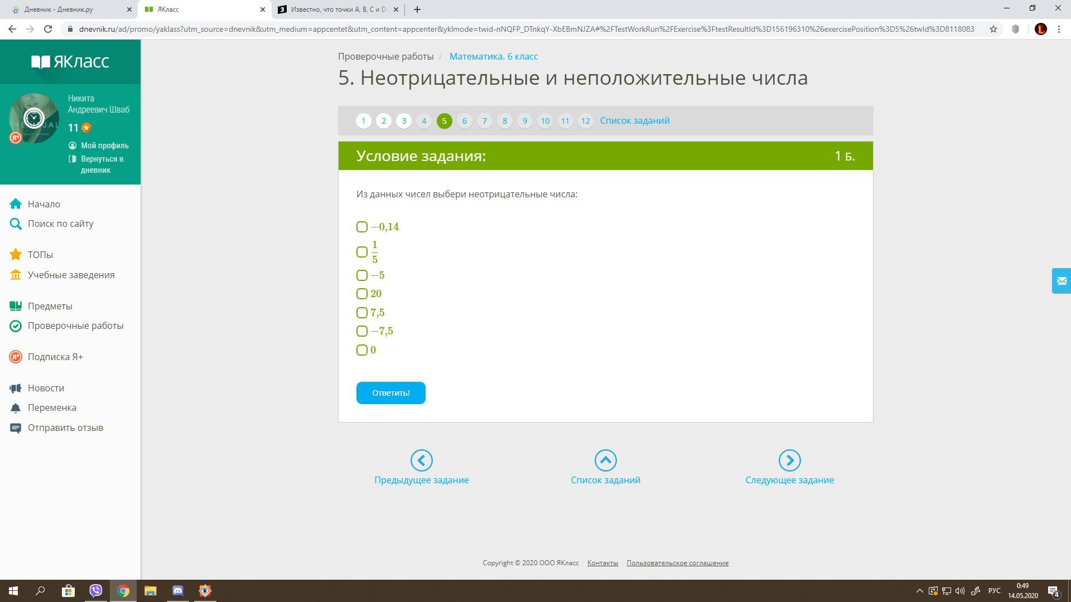Go to task number 6 in navigation
The width and height of the screenshot is (1071, 602).
coord(464,121)
